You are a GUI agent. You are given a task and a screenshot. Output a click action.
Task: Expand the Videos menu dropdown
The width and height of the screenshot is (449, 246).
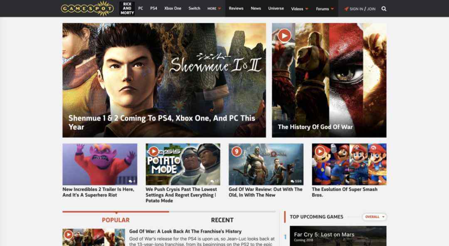(x=299, y=9)
